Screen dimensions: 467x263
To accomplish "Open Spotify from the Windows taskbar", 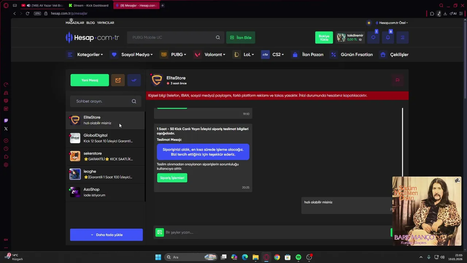I will click(298, 257).
